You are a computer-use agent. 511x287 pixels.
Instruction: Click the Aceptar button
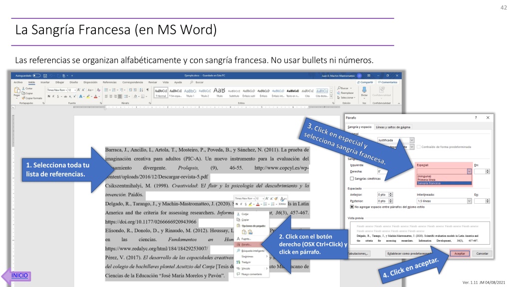click(x=460, y=254)
